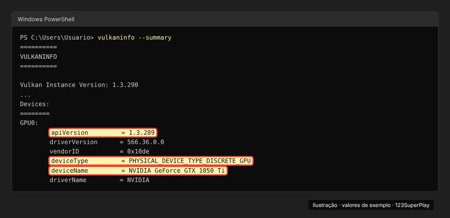Click the apiVersion = 1.3.289 row
The image size is (450, 218).
(103, 133)
